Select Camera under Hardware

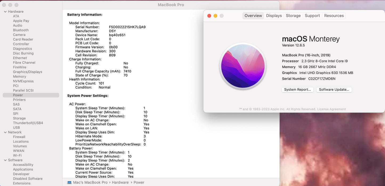click(19, 35)
